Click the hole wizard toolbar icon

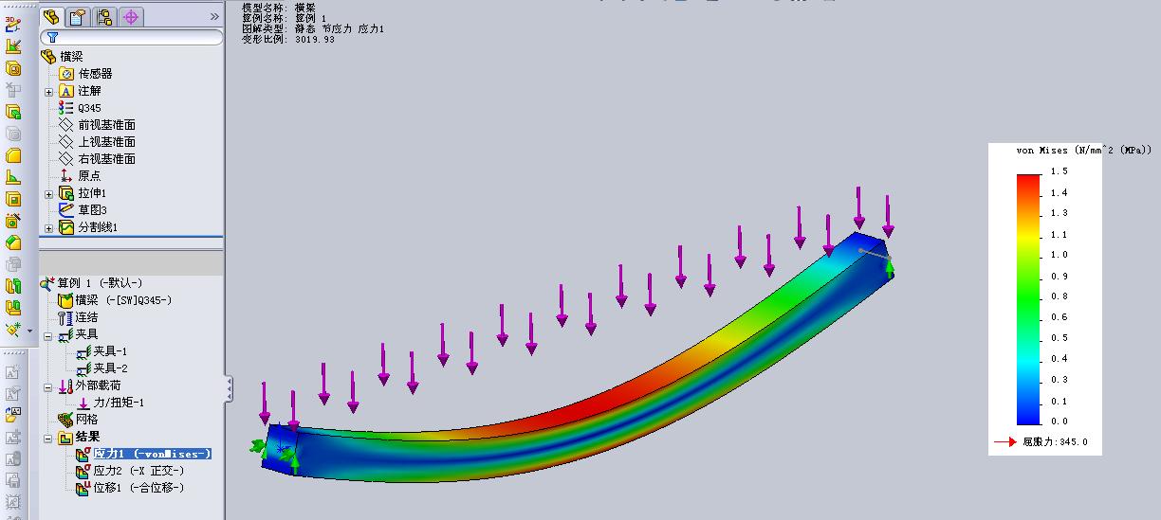[x=13, y=221]
